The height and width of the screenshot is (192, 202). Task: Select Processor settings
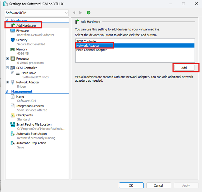coord(23,59)
